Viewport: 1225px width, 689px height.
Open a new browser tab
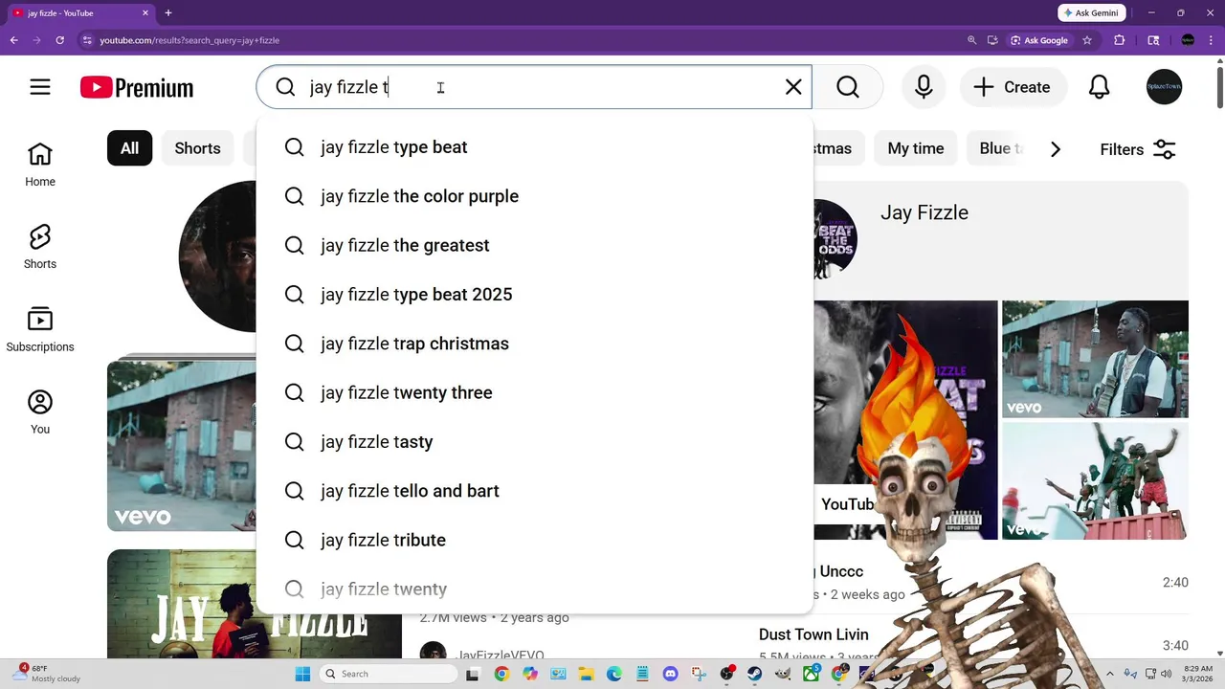click(x=168, y=12)
